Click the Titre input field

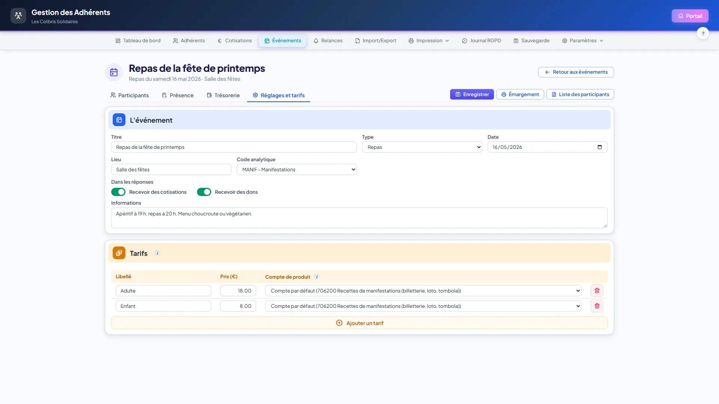(x=234, y=147)
